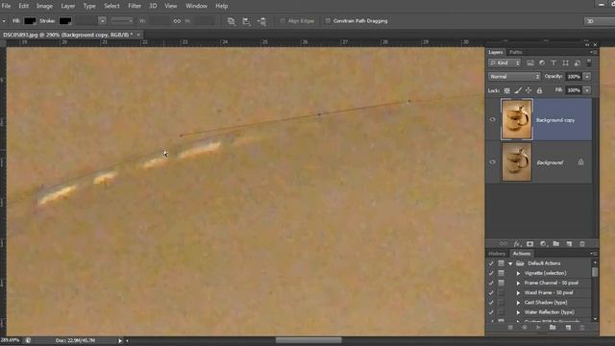Click the Background layer lock icon
Screen dimensions: 615x346
[x=580, y=161]
